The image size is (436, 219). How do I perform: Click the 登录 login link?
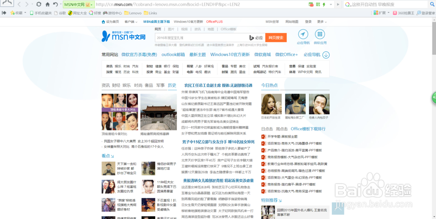click(308, 22)
